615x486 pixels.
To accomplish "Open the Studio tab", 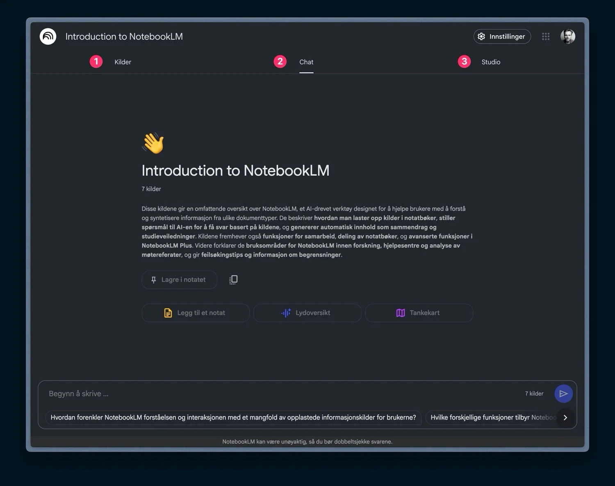I will click(x=491, y=62).
